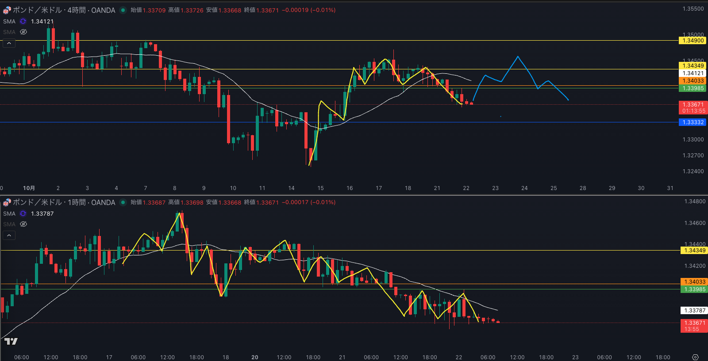Screen dimensions: 708x361
Task: Collapse the indicator legend on 1-hour chart
Action: coord(9,236)
